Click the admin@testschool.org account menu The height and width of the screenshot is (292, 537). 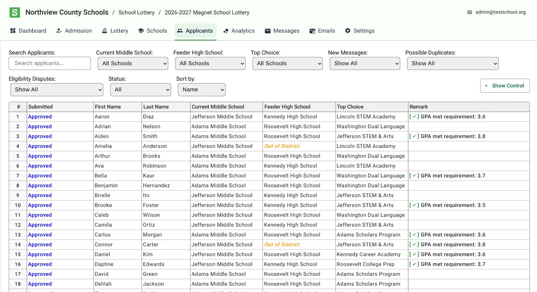496,12
